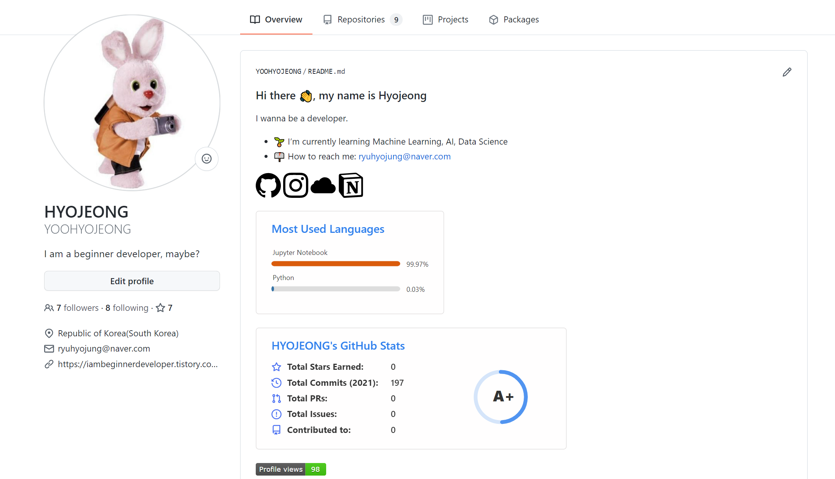
Task: Click the Profile views badge
Action: point(290,469)
